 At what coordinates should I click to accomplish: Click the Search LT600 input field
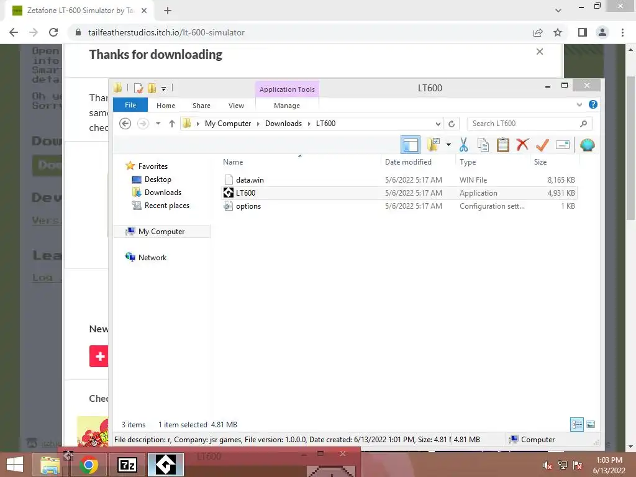click(x=523, y=124)
